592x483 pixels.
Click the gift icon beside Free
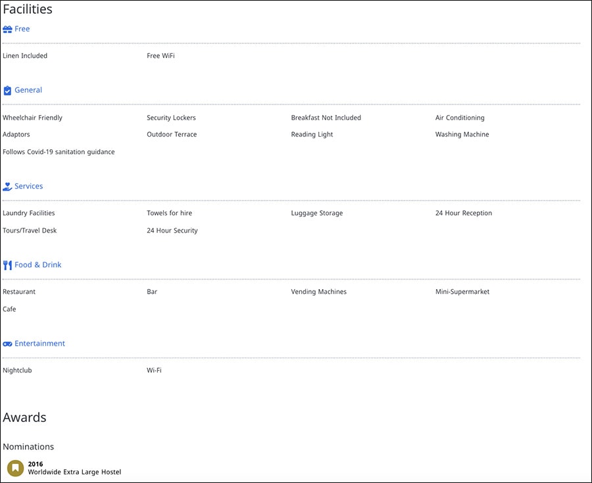click(7, 30)
